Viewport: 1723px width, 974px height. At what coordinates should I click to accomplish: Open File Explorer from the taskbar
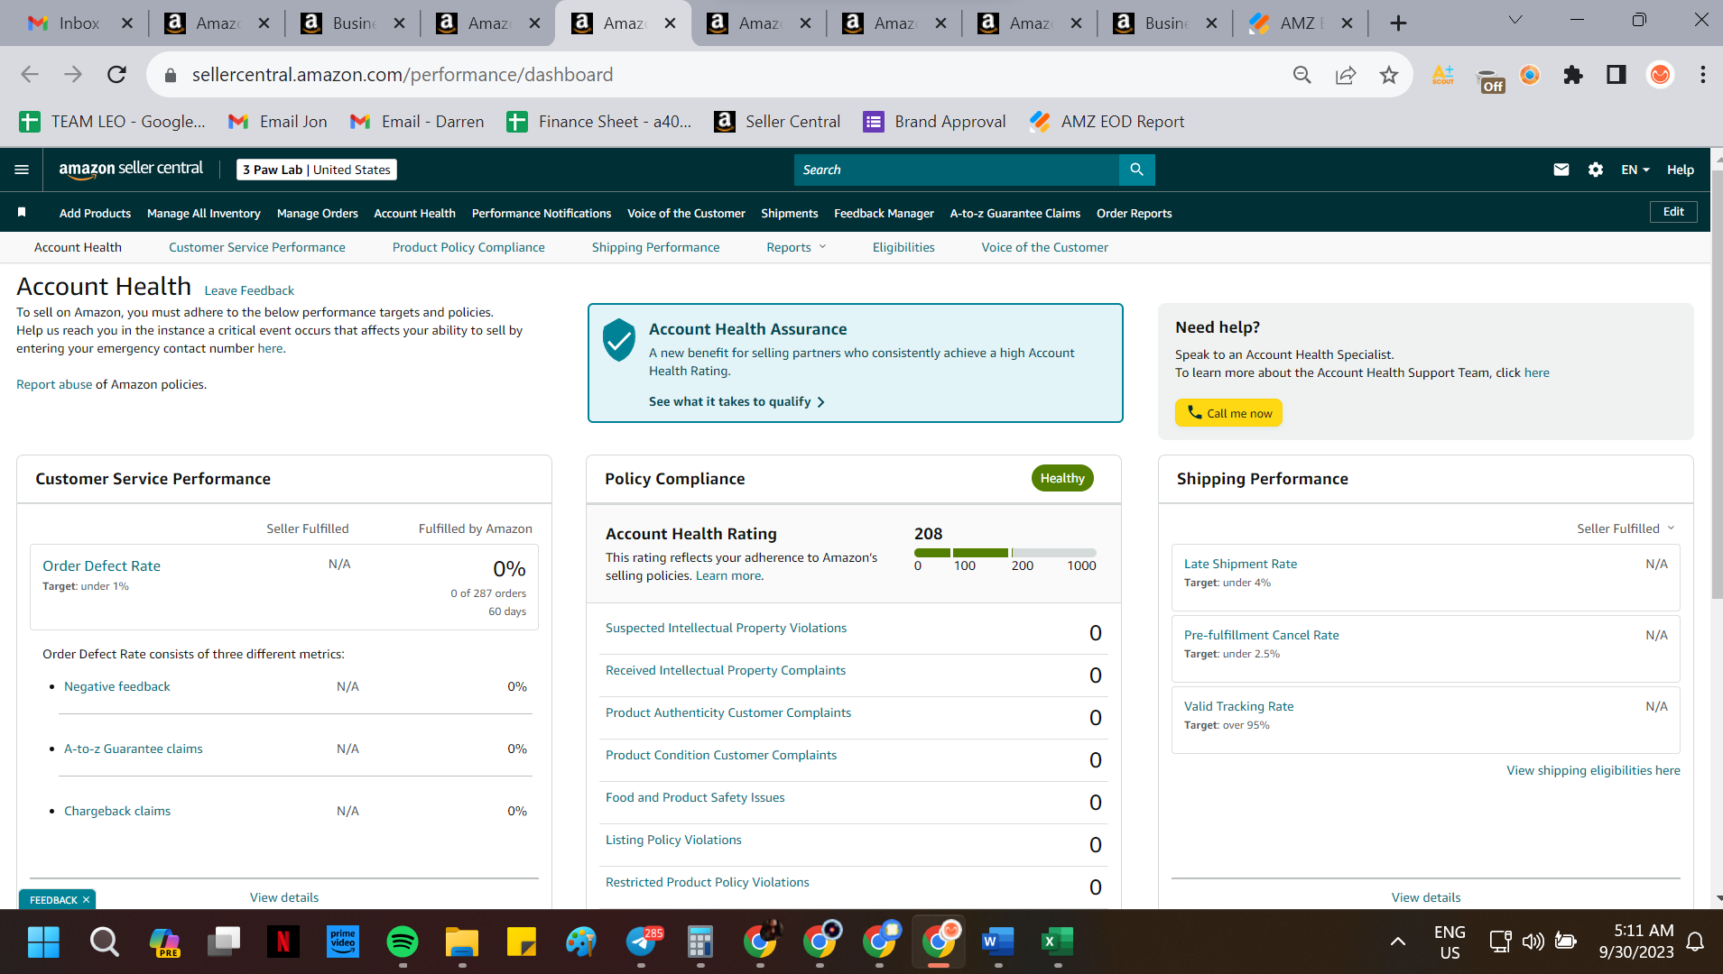(x=462, y=942)
